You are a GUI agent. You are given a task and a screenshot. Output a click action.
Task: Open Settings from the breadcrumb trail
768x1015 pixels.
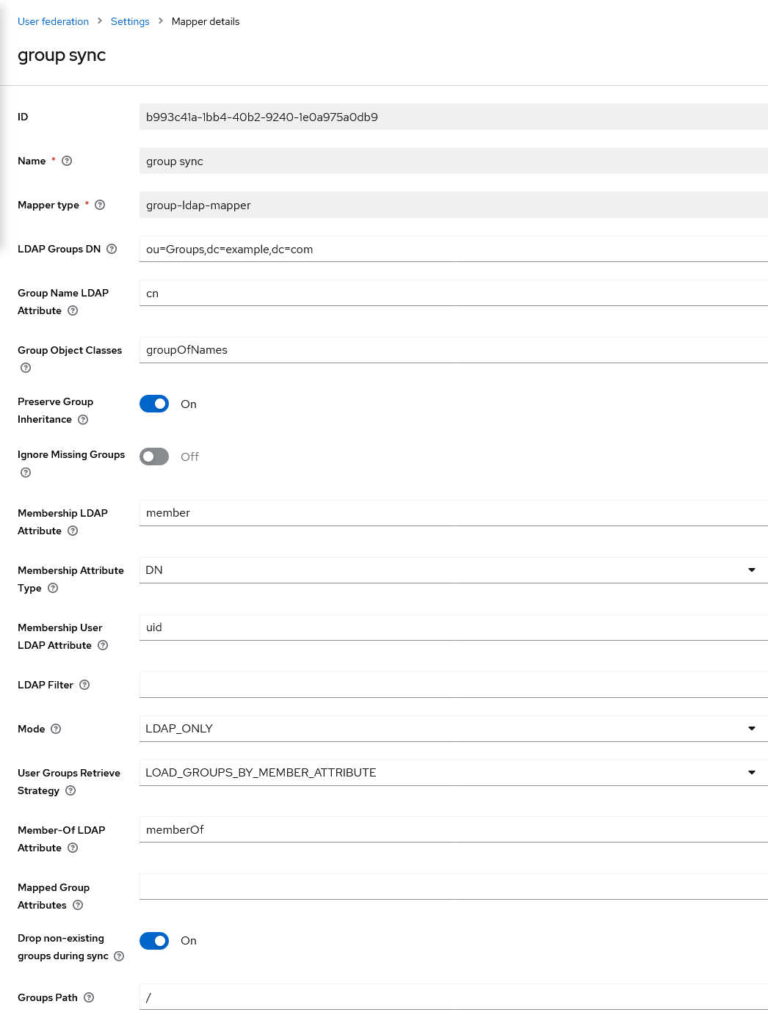pos(130,21)
